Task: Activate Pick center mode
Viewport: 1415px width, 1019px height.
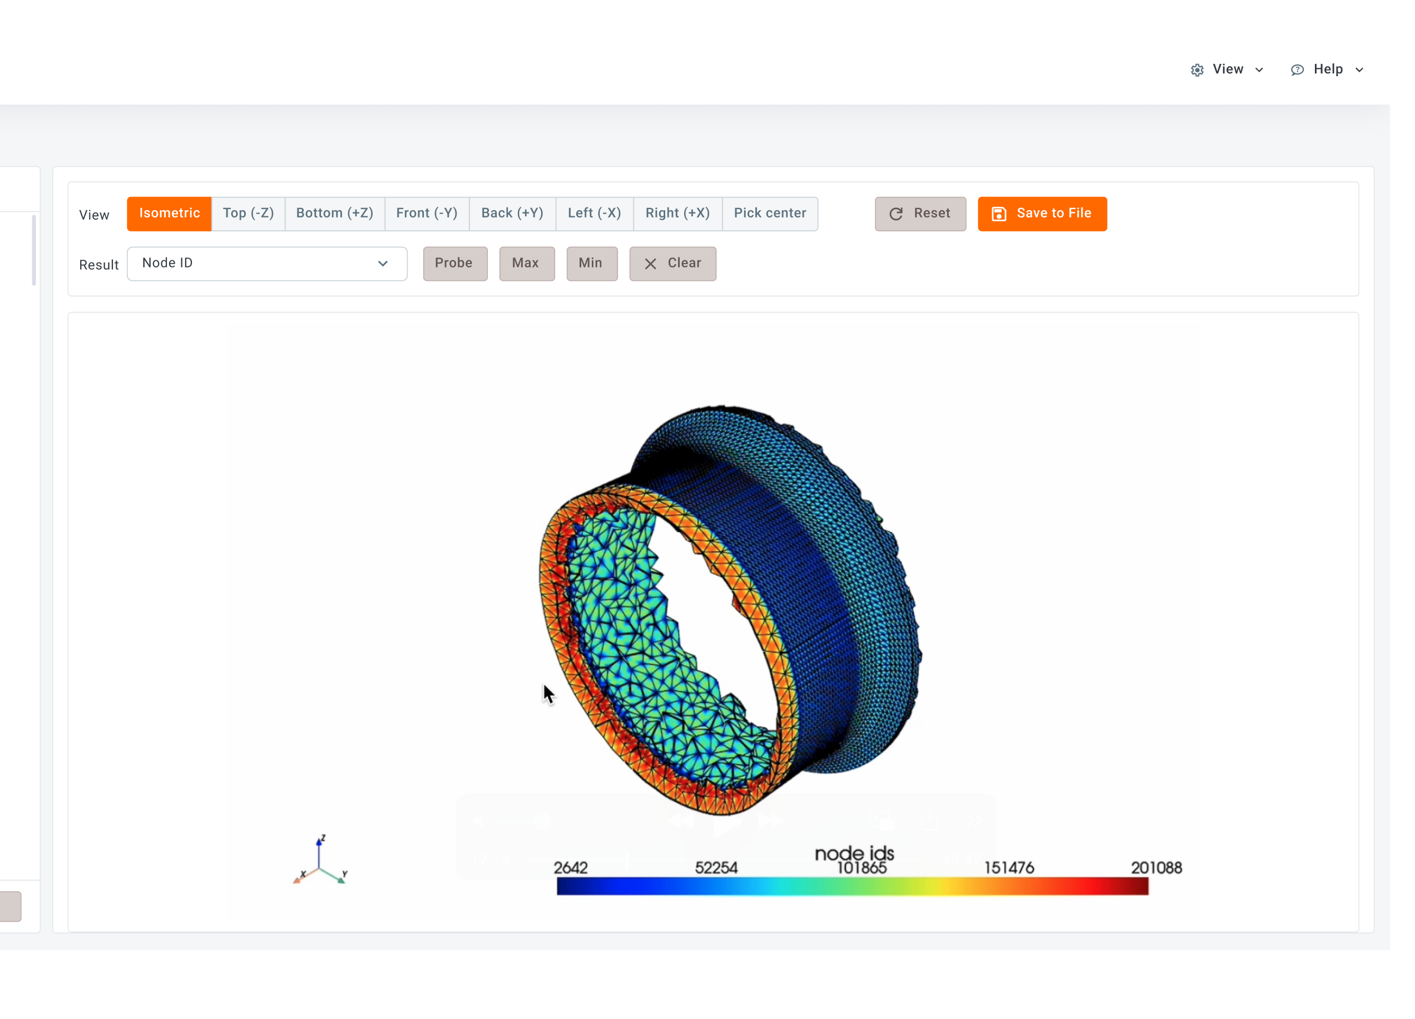Action: click(x=770, y=214)
